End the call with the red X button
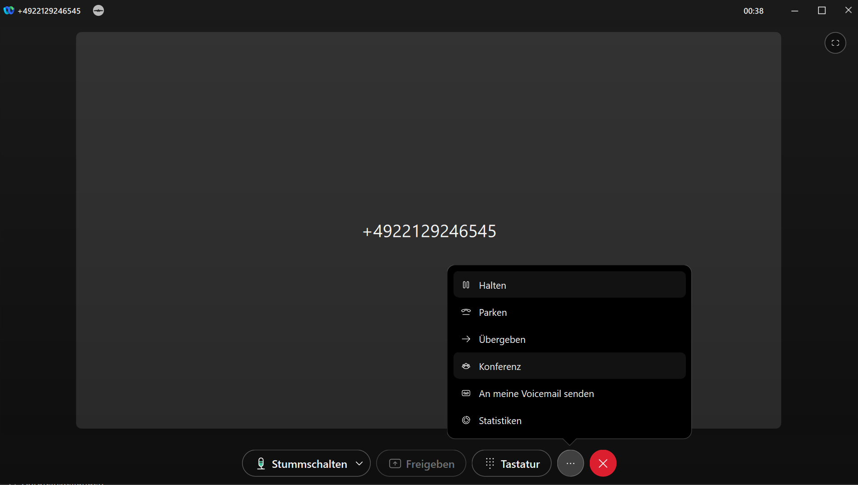858x485 pixels. pyautogui.click(x=602, y=463)
